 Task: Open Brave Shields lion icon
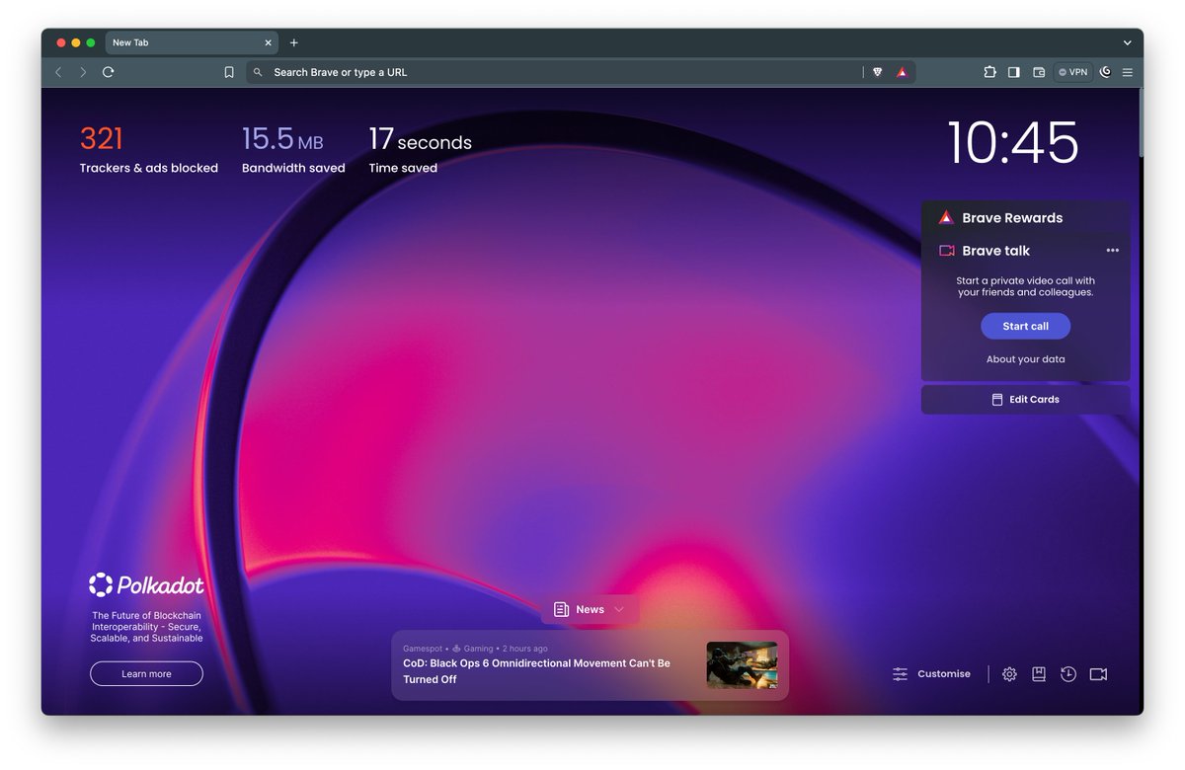point(877,72)
